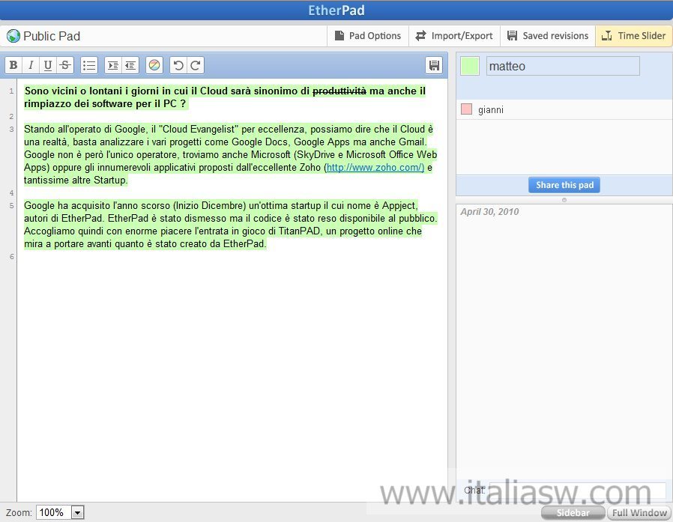Outdent the selected text

coord(130,65)
